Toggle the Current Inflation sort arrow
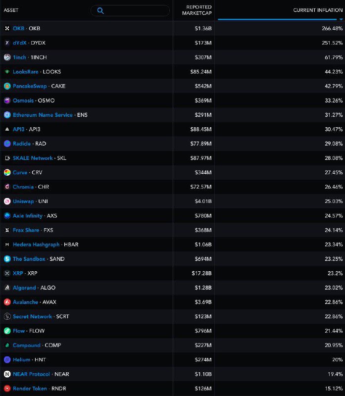The height and width of the screenshot is (396, 345). (341, 19)
